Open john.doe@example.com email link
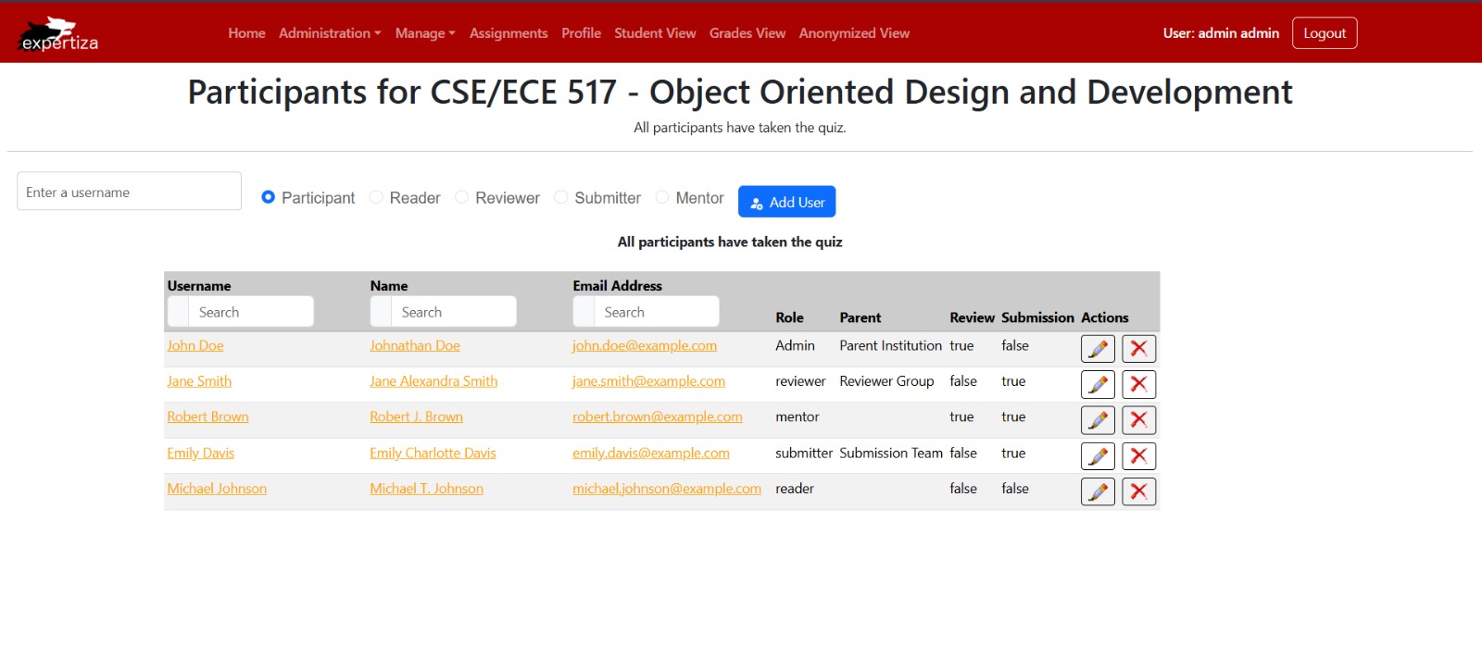Screen dimensions: 1482x671 [644, 345]
